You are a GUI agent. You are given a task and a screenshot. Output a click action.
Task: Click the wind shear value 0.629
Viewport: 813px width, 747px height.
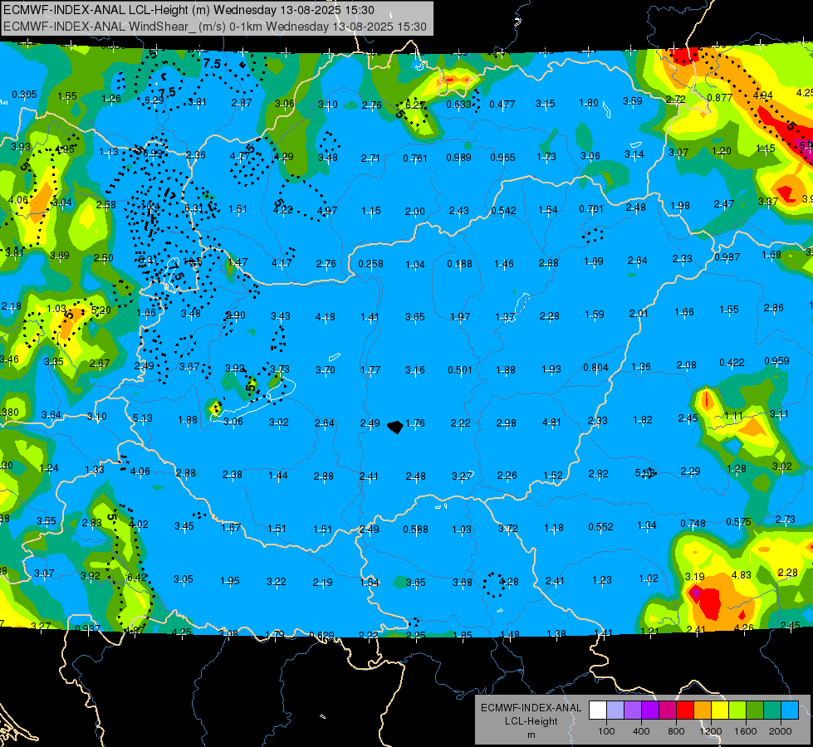pos(322,635)
